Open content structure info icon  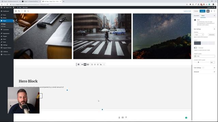pos(25,11)
